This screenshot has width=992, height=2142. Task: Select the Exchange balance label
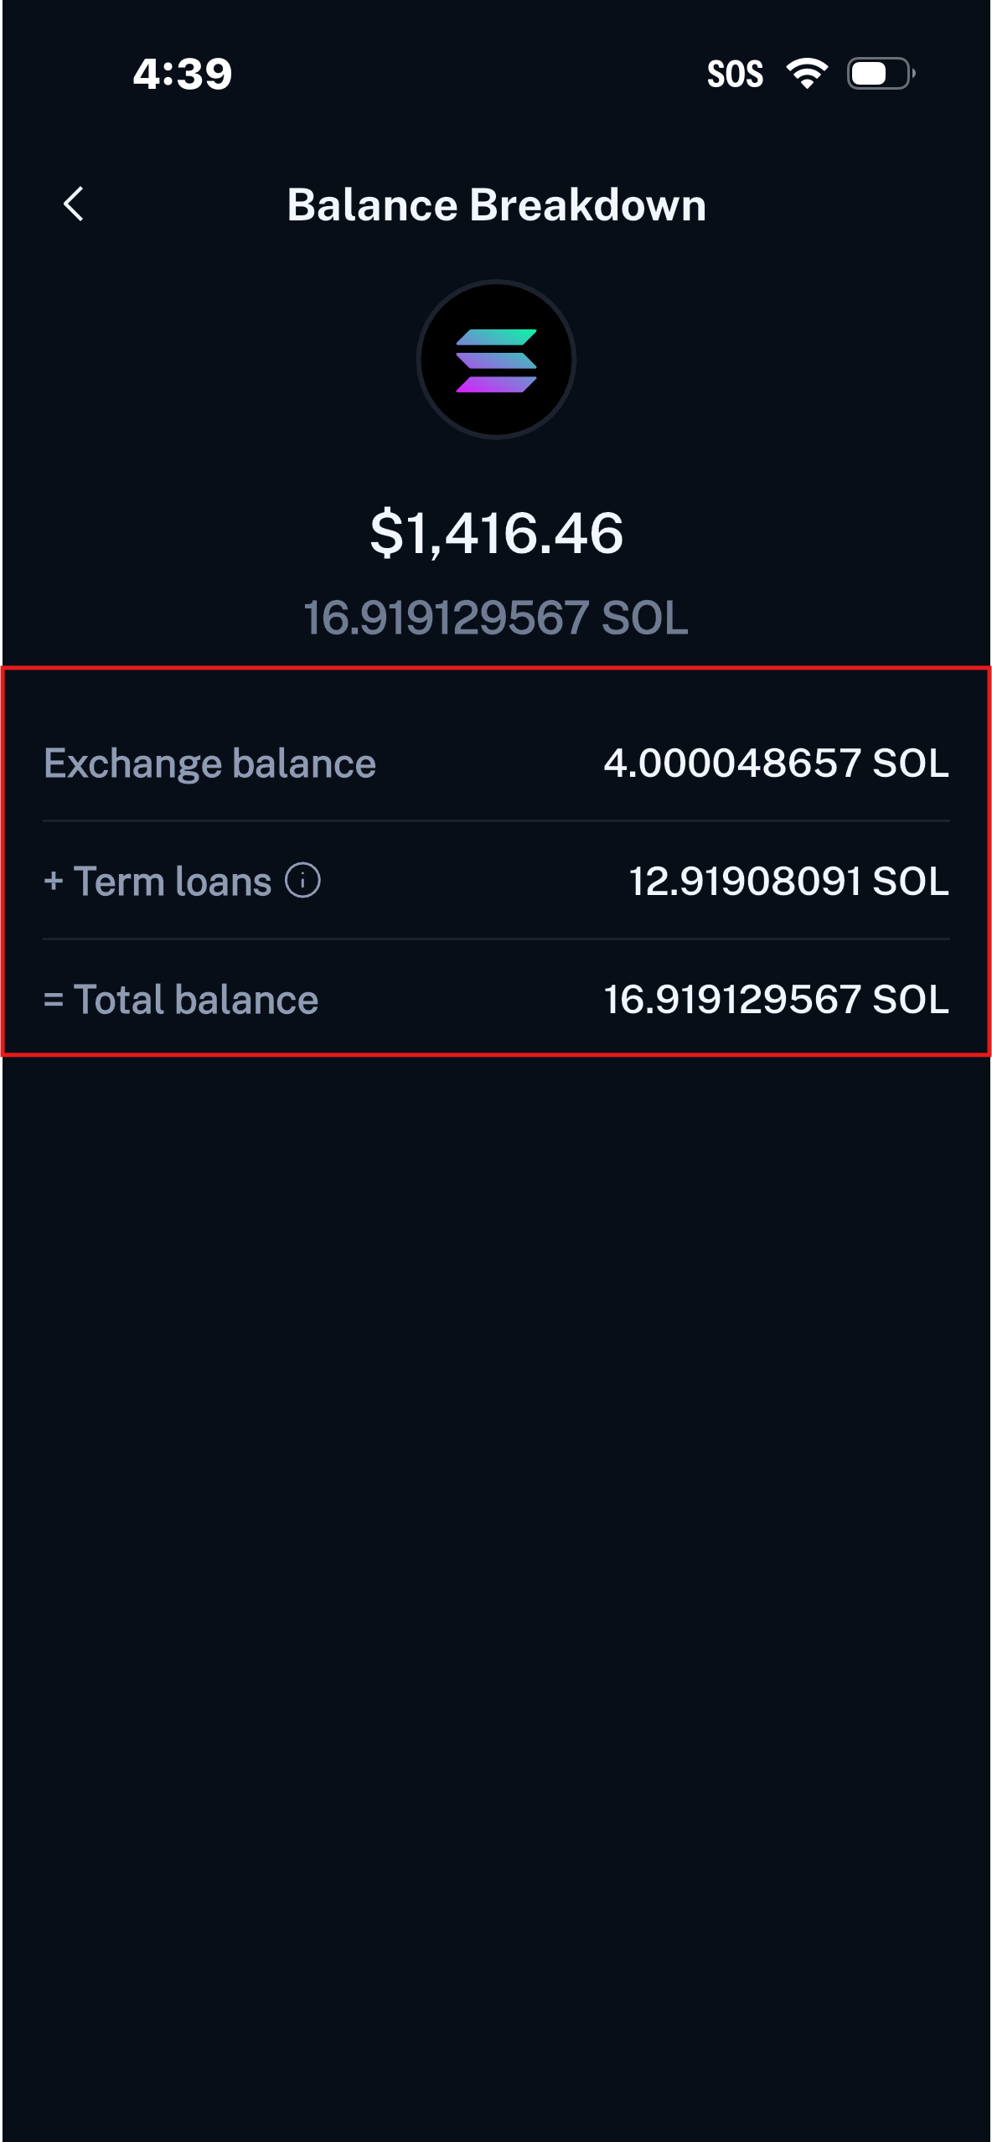point(209,763)
